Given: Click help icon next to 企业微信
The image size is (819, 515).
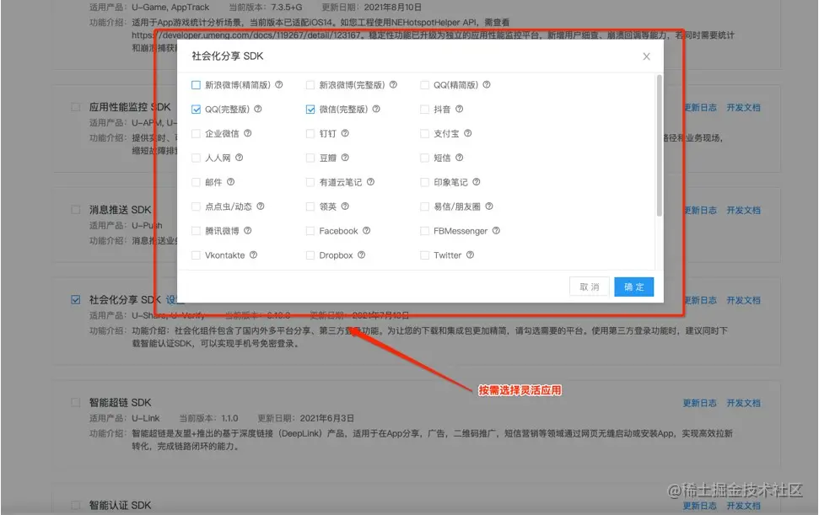Looking at the screenshot, I should 248,133.
